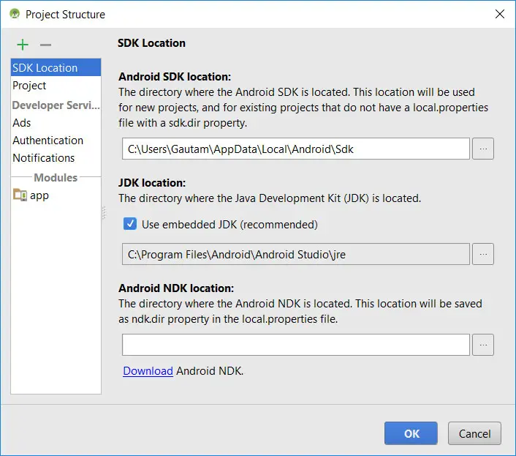516x456 pixels.
Task: Dismiss dialog with Cancel button
Action: (474, 433)
